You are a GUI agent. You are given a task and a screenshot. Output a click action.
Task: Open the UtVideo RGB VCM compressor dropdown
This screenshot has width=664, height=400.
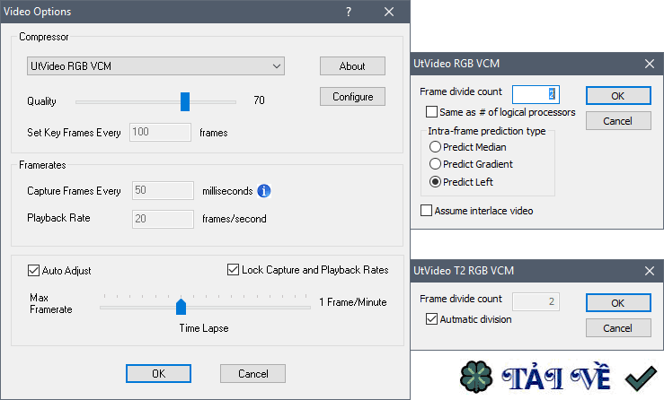coord(155,66)
